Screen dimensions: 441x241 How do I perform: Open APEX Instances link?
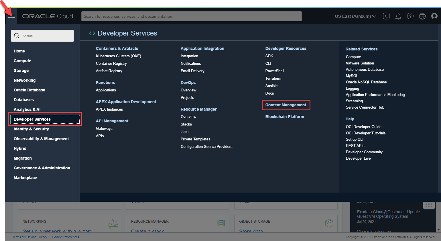pos(109,109)
